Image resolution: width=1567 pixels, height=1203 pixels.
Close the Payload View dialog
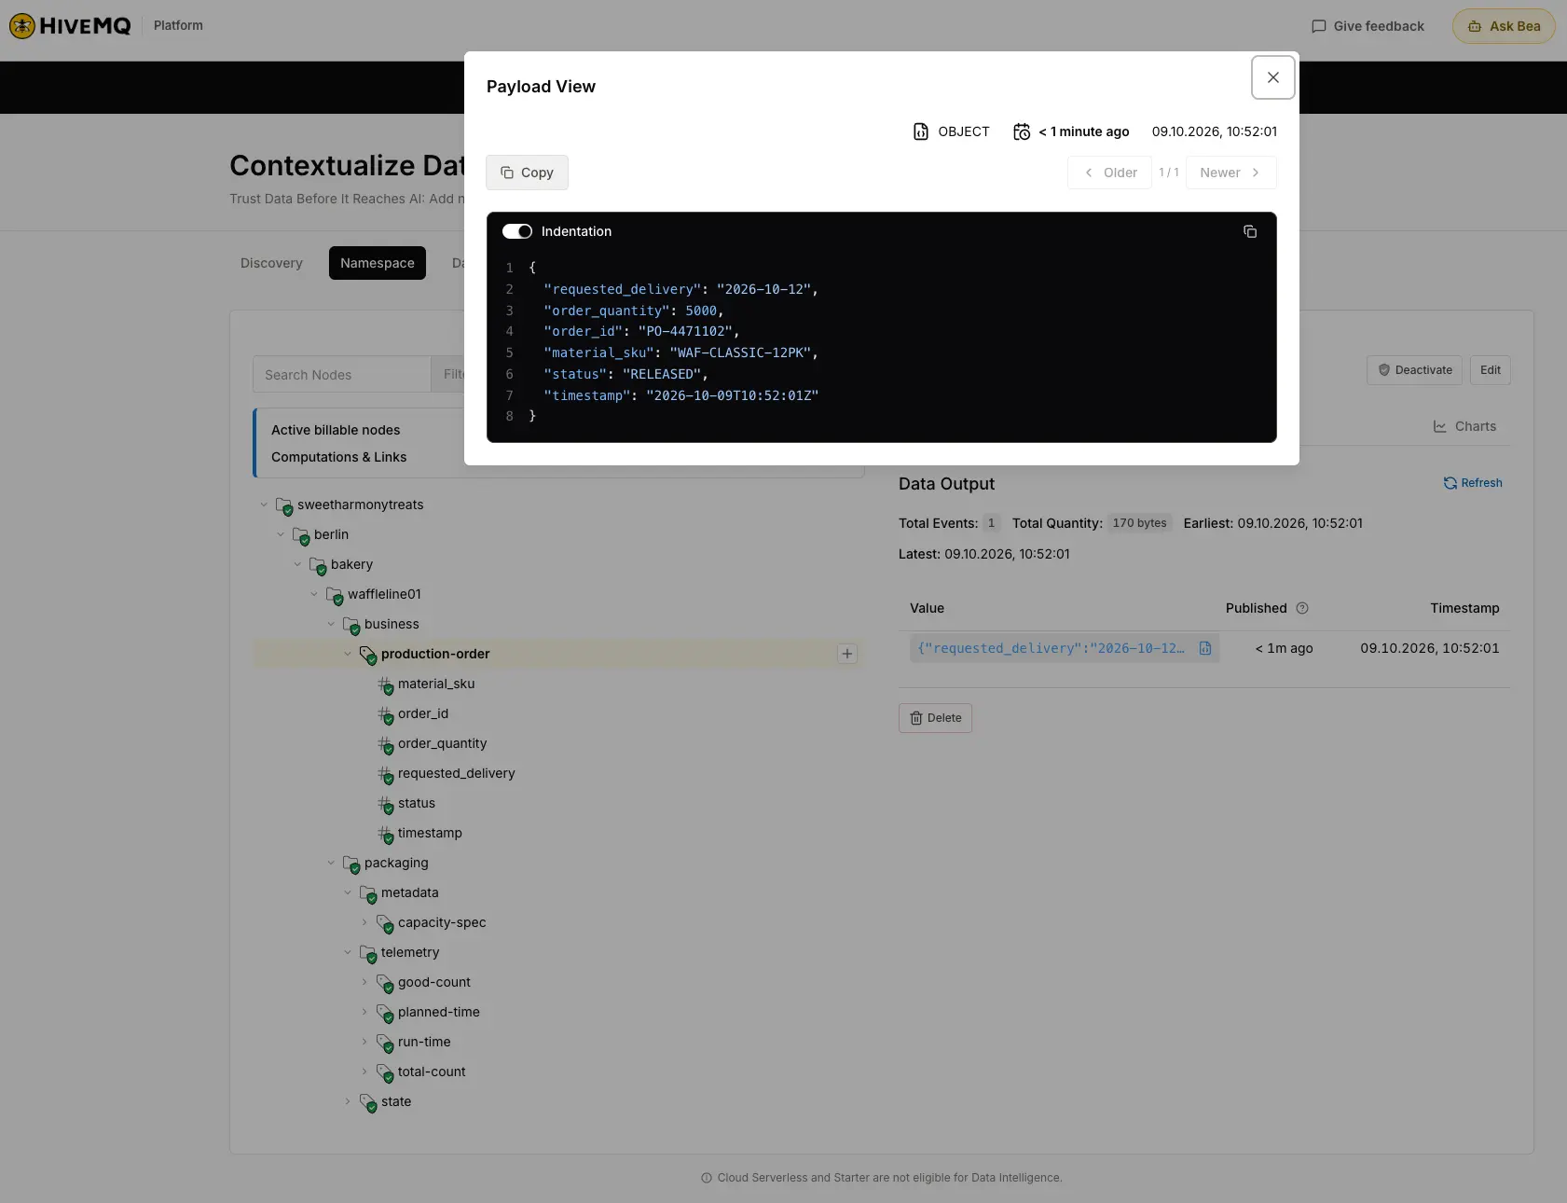(1273, 77)
